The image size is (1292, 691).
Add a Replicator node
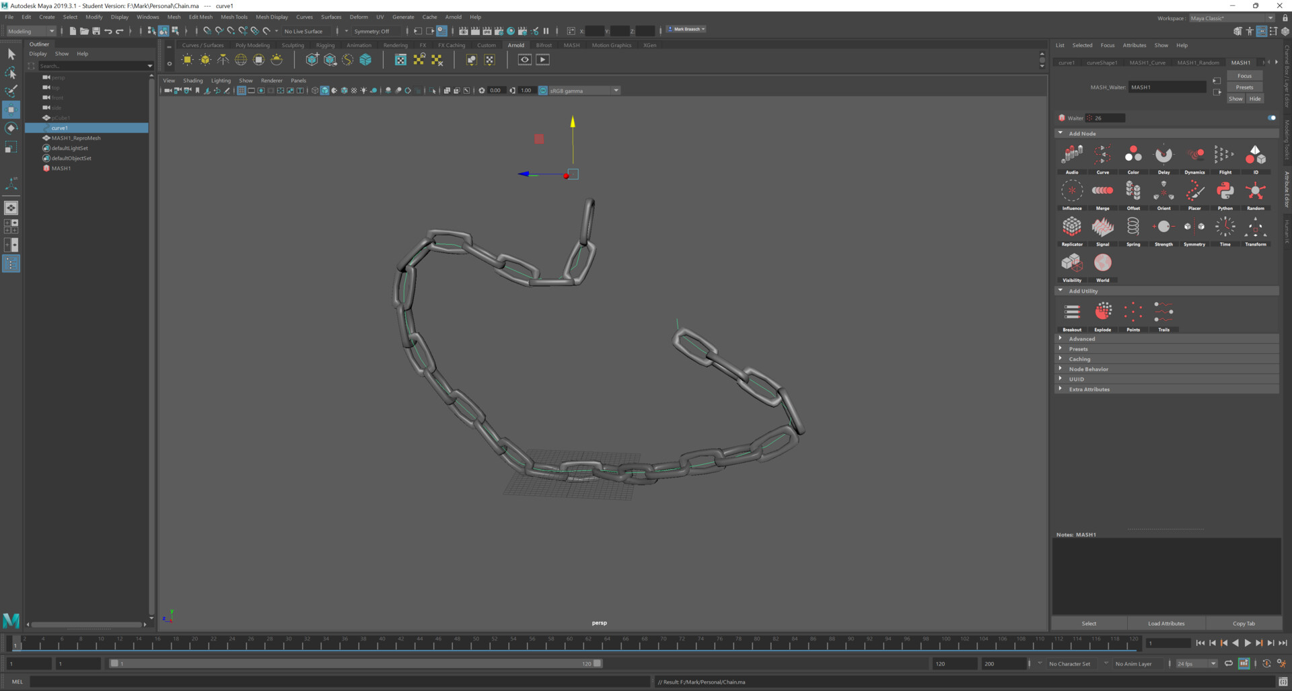point(1072,227)
